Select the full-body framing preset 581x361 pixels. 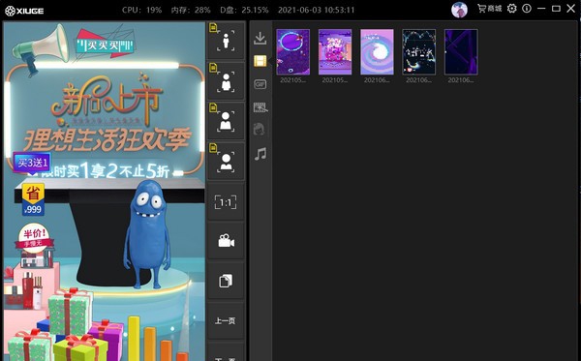coord(226,41)
